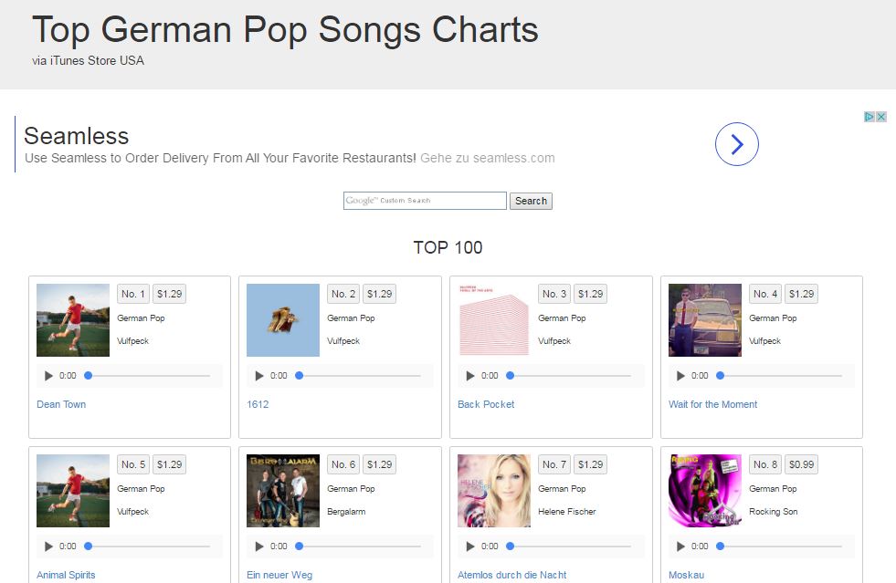The image size is (896, 583).
Task: Click the Bergalarm album cover thumbnail
Action: (283, 491)
